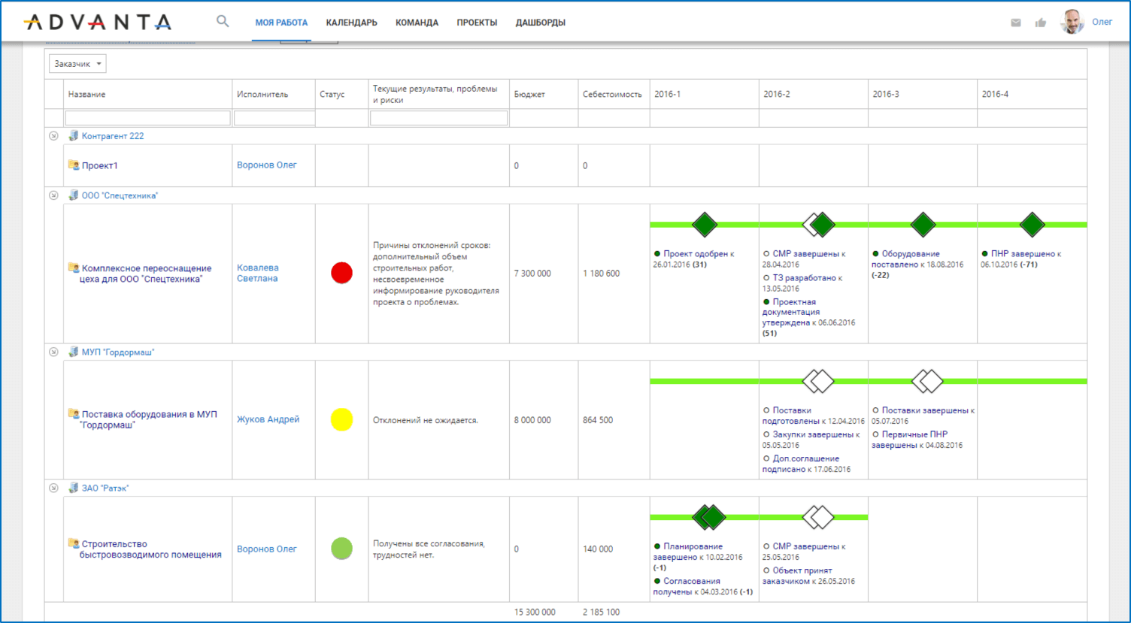Click the Контрагент 222 building icon

[73, 136]
